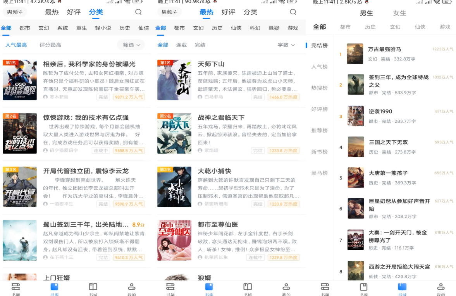The height and width of the screenshot is (296, 456).
Task: Switch filter to 连载 serialized books
Action: tap(181, 45)
